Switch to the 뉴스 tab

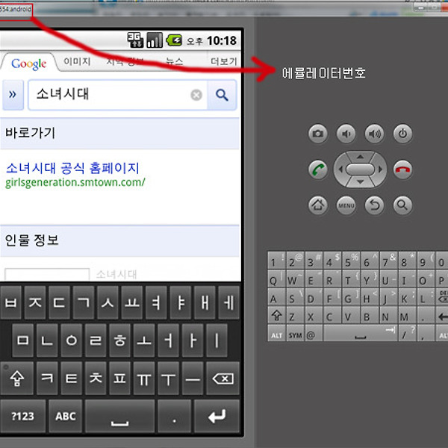174,62
